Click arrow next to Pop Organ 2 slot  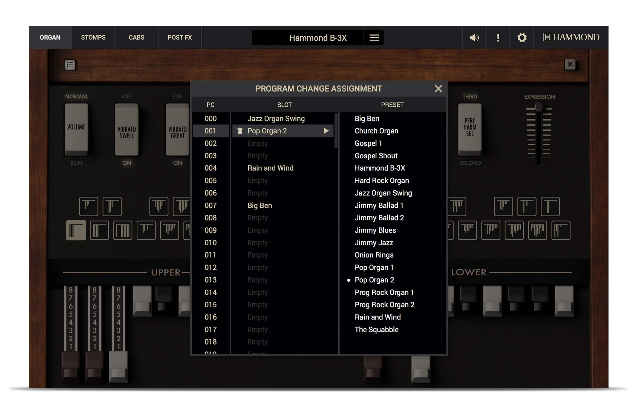click(326, 131)
